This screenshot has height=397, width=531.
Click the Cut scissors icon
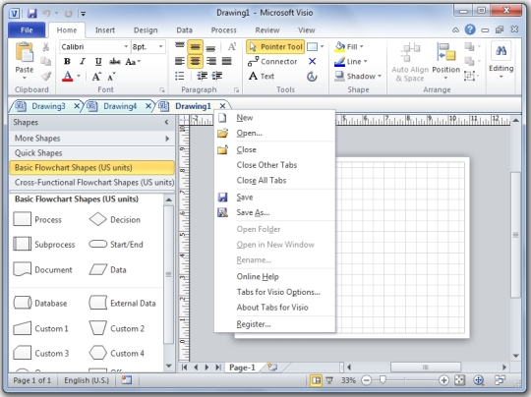pos(45,47)
